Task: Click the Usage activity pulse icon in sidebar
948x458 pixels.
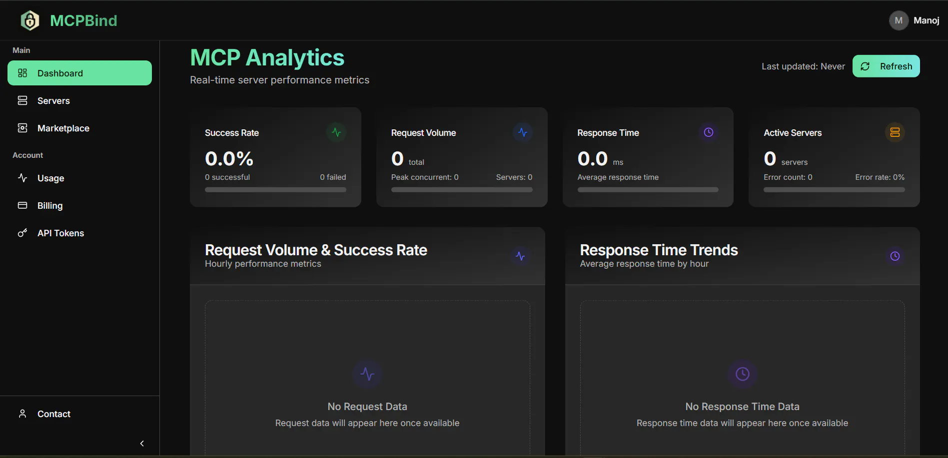Action: click(22, 178)
